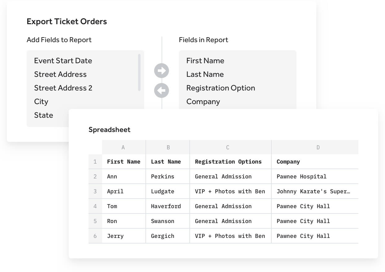The width and height of the screenshot is (385, 272).
Task: Click the right arrow to add fields
Action: (161, 71)
